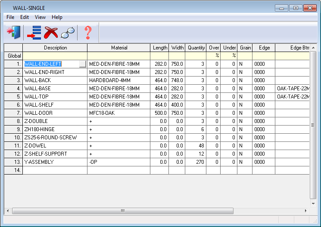Click the quantity 270 cell of Y-ASSEMBLY
Viewport: 321px width, 227px height.
pyautogui.click(x=196, y=162)
